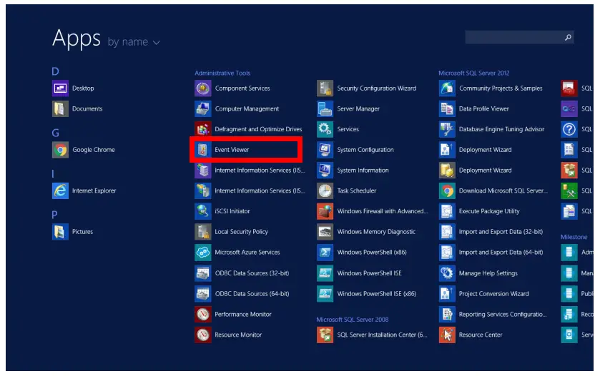Open ODBC Data Sources (32-bit) icon

[203, 273]
